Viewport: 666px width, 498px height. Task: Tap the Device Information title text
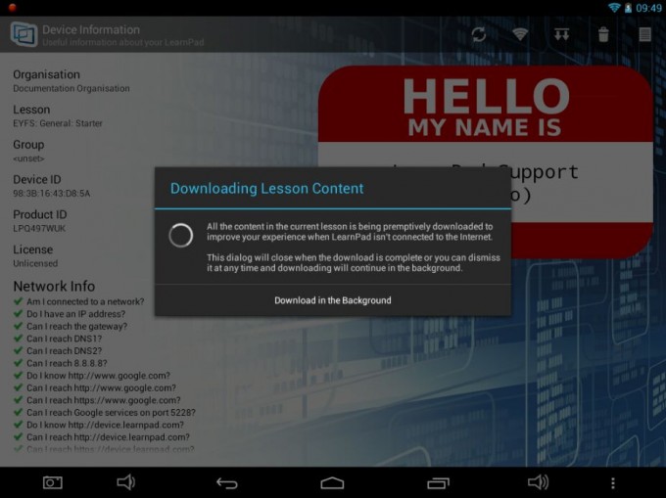(91, 29)
